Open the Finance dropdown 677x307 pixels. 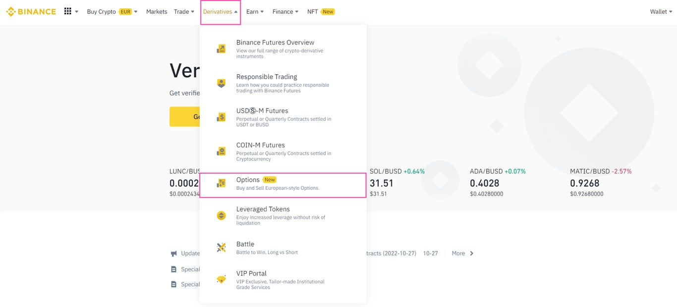[x=285, y=11]
